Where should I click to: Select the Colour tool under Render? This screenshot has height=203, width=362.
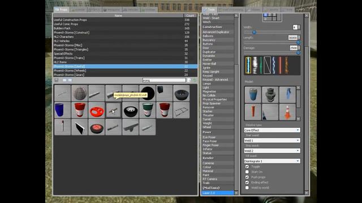[218, 167]
